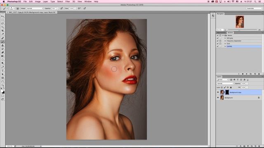Expand the Frequency Separation action
This screenshot has height=148, width=264.
click(225, 41)
